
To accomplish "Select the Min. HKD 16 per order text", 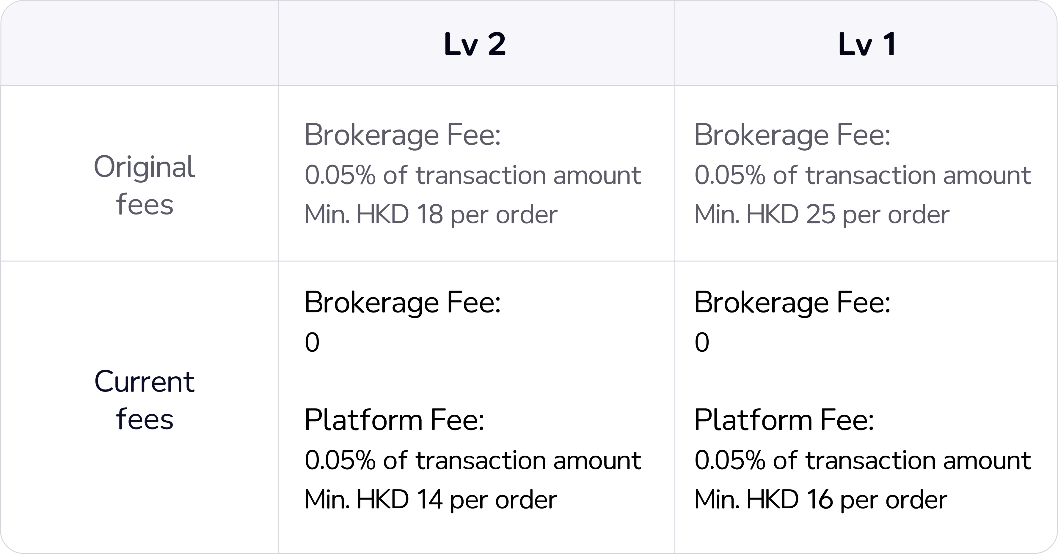I will click(821, 499).
